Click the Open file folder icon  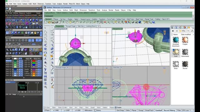(49, 22)
